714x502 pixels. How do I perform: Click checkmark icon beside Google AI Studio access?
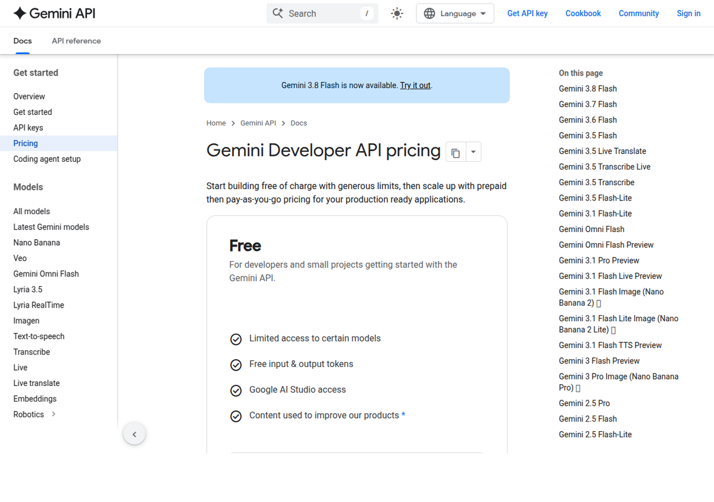click(x=236, y=390)
